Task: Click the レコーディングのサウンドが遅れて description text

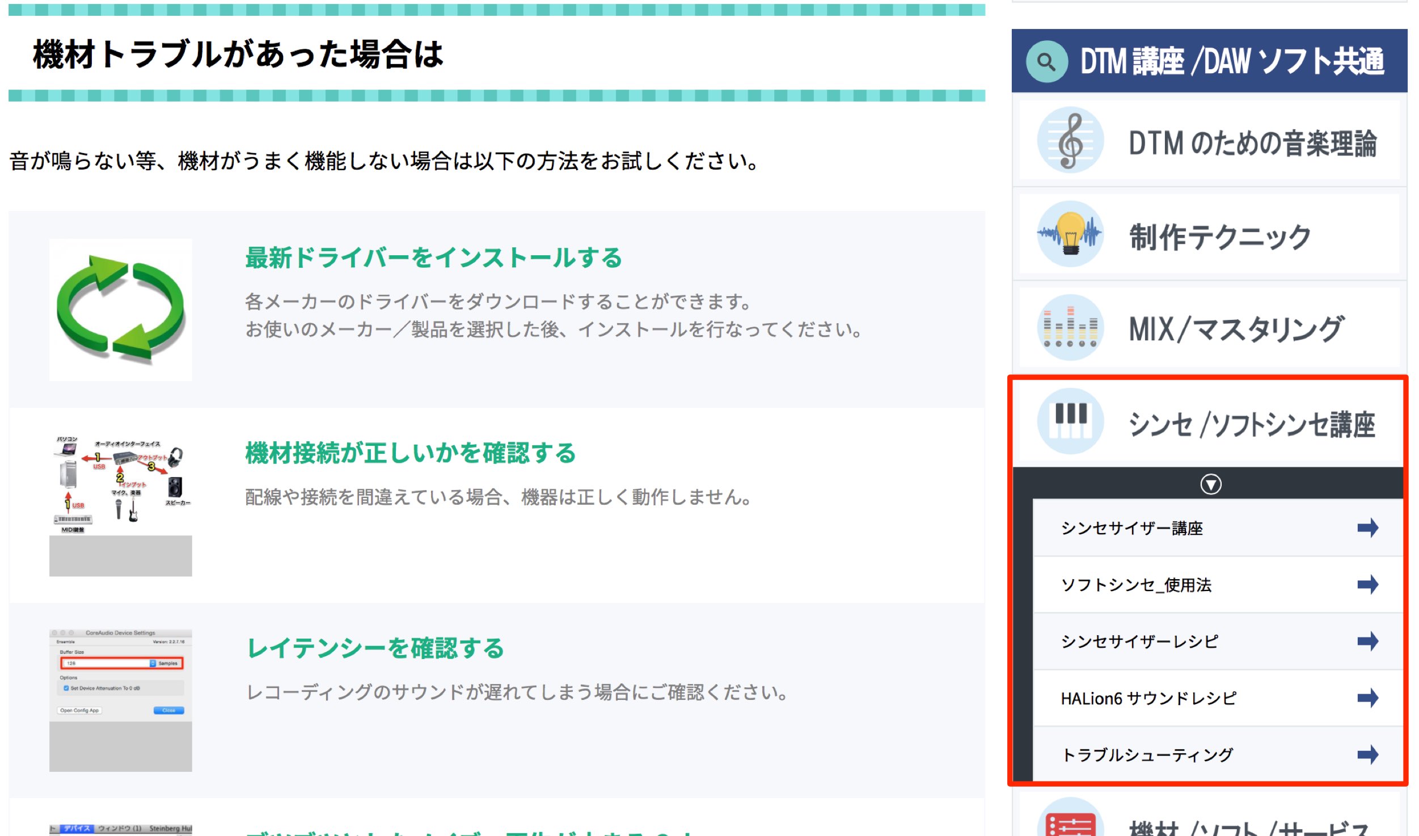Action: [x=517, y=692]
